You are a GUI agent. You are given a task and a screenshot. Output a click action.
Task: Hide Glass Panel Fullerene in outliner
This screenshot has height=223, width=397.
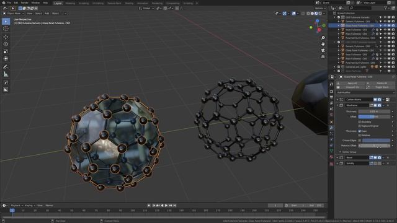pos(385,25)
